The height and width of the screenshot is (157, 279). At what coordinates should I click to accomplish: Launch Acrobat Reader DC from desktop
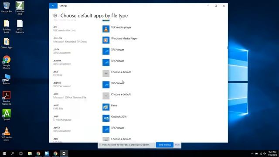[x=7, y=98]
